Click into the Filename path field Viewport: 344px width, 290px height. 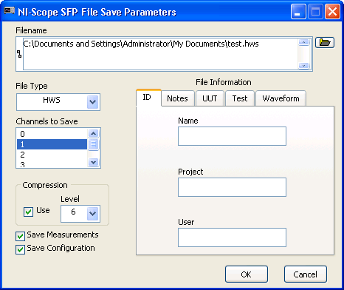(x=160, y=54)
